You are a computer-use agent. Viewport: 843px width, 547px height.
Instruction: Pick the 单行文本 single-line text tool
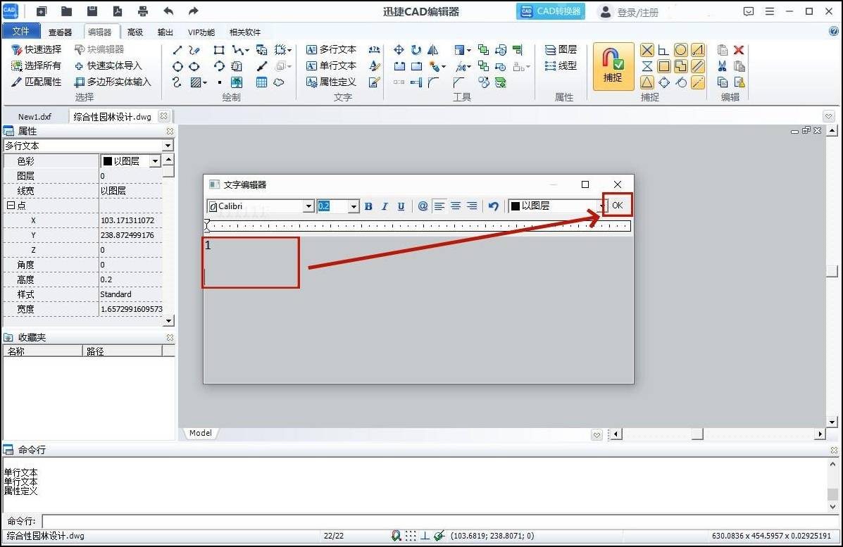pyautogui.click(x=331, y=65)
